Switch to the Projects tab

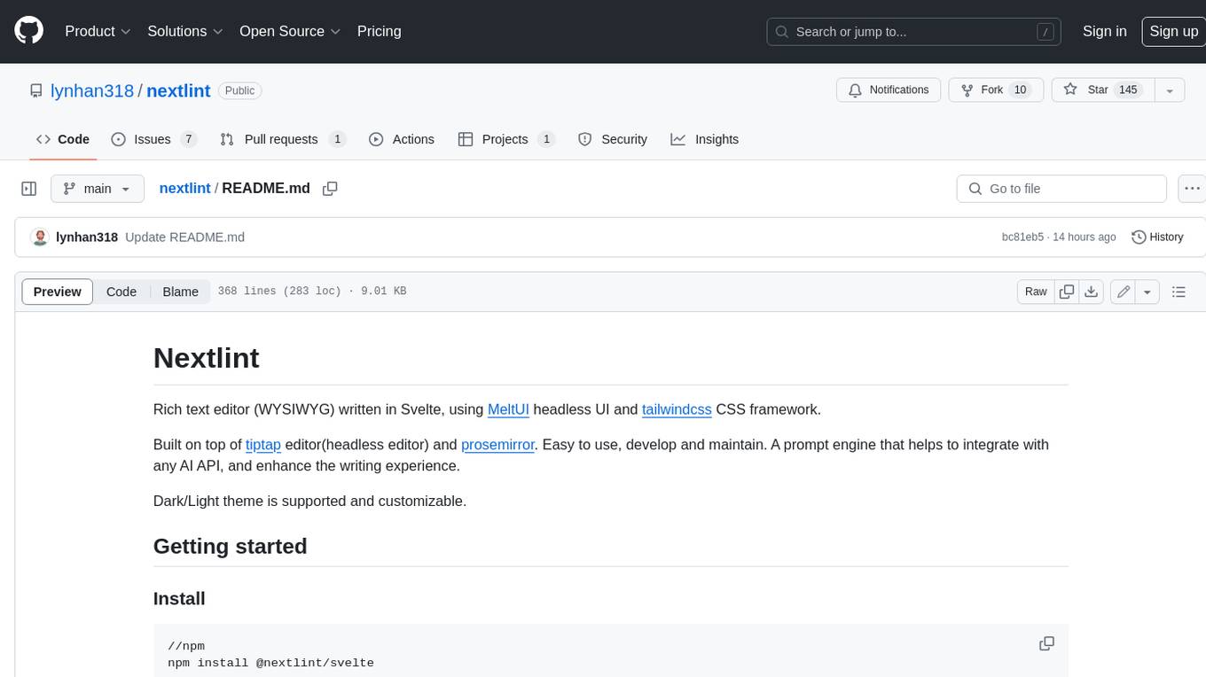pyautogui.click(x=506, y=139)
